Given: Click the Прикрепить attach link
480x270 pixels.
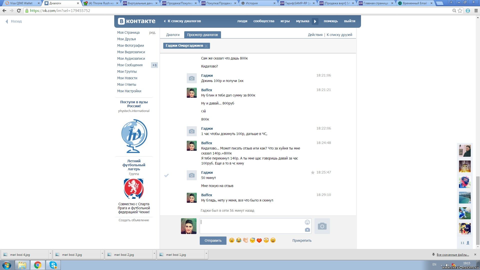Looking at the screenshot, I should (x=302, y=240).
